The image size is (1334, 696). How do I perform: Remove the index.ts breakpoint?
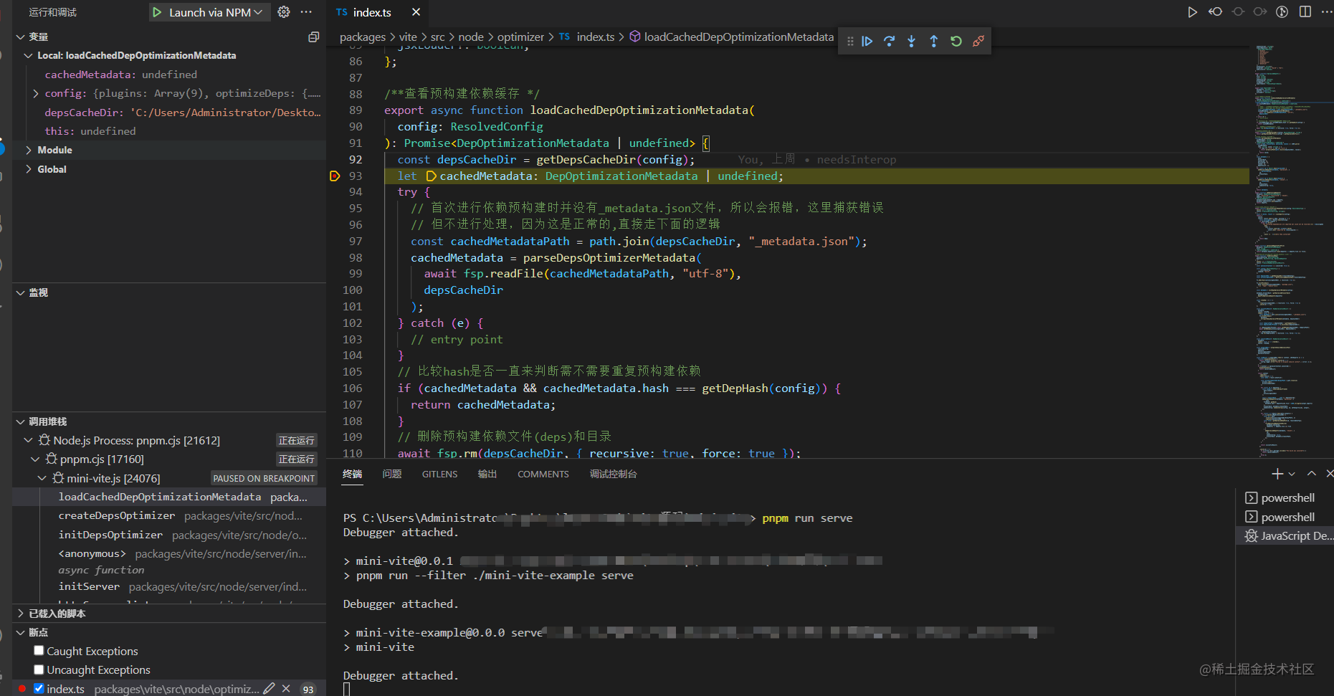[286, 689]
